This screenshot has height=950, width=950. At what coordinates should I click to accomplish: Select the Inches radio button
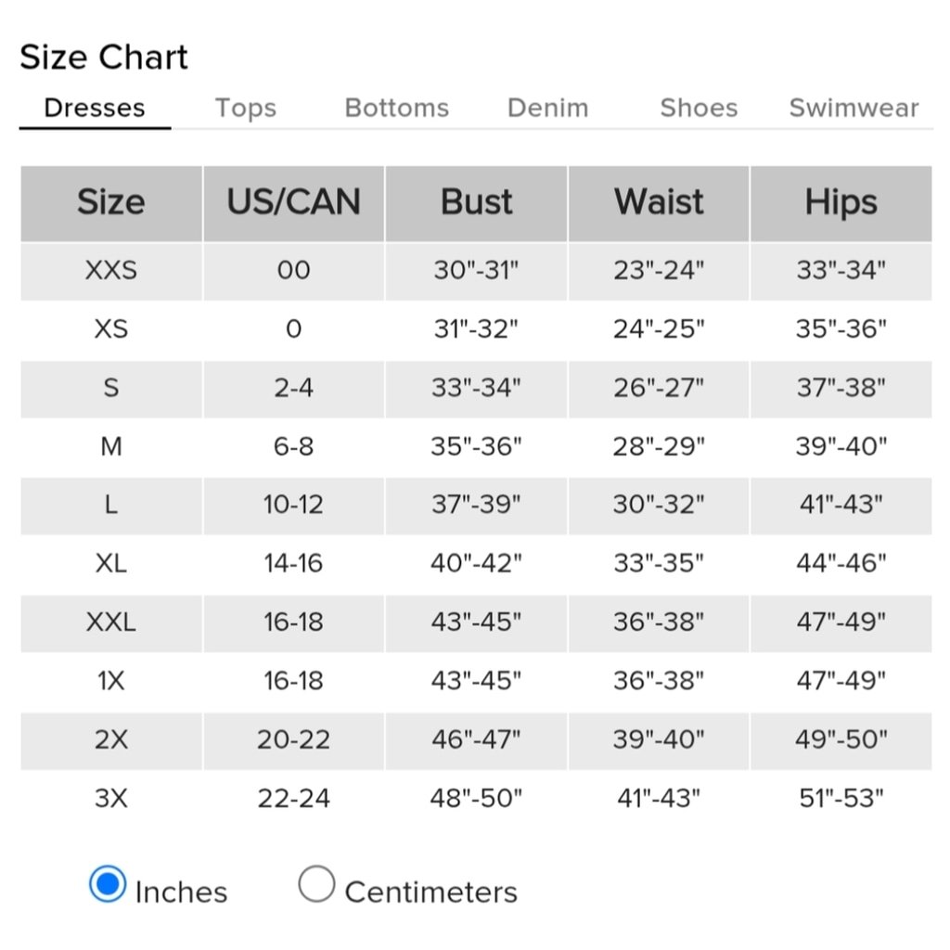pos(108,884)
